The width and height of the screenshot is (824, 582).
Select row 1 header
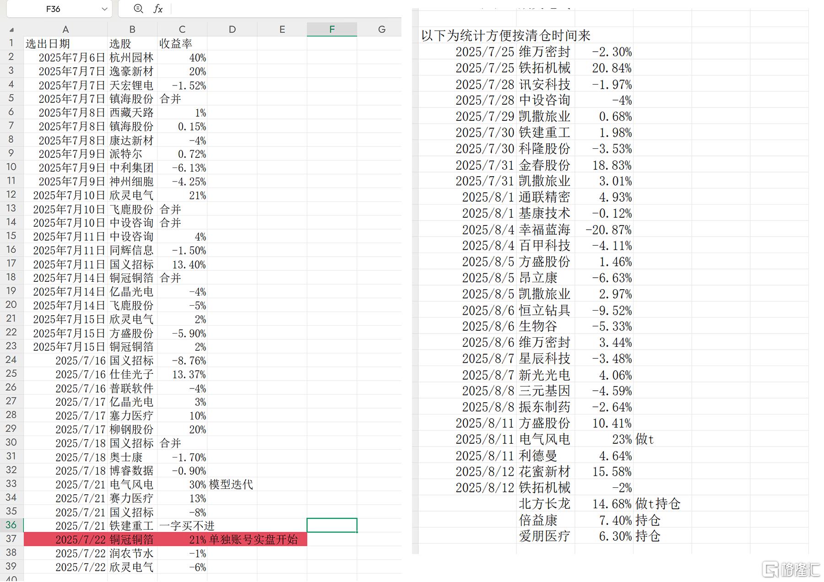click(11, 43)
